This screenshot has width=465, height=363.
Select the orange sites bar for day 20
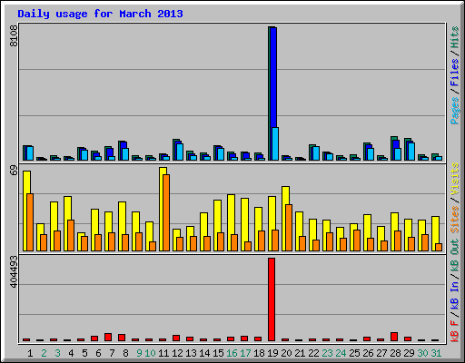pyautogui.click(x=289, y=228)
